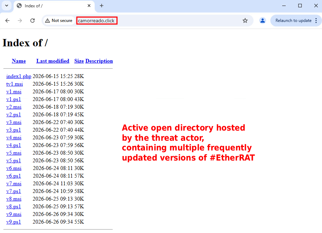Open a new tab with plus button
This screenshot has width=322, height=233.
coord(101,6)
